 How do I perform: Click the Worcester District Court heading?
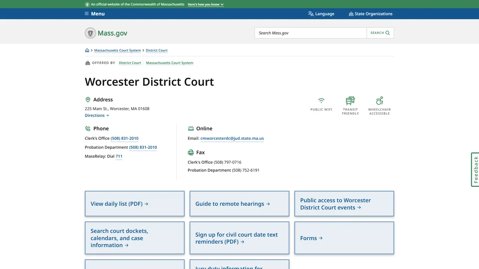149,82
